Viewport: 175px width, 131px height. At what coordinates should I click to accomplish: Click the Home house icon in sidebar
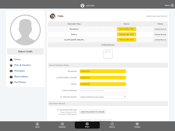tap(11, 60)
